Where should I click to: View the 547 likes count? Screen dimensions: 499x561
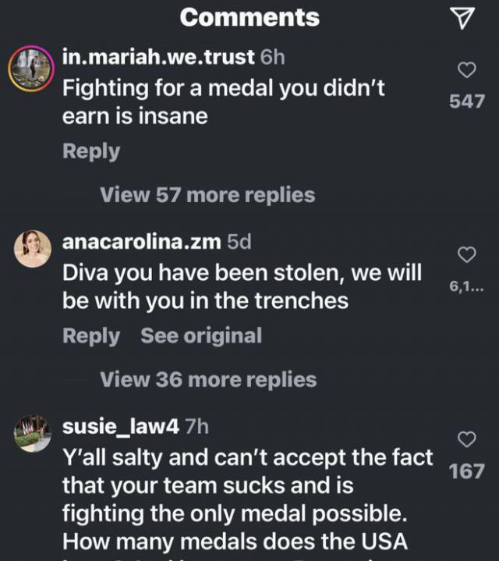click(x=466, y=102)
